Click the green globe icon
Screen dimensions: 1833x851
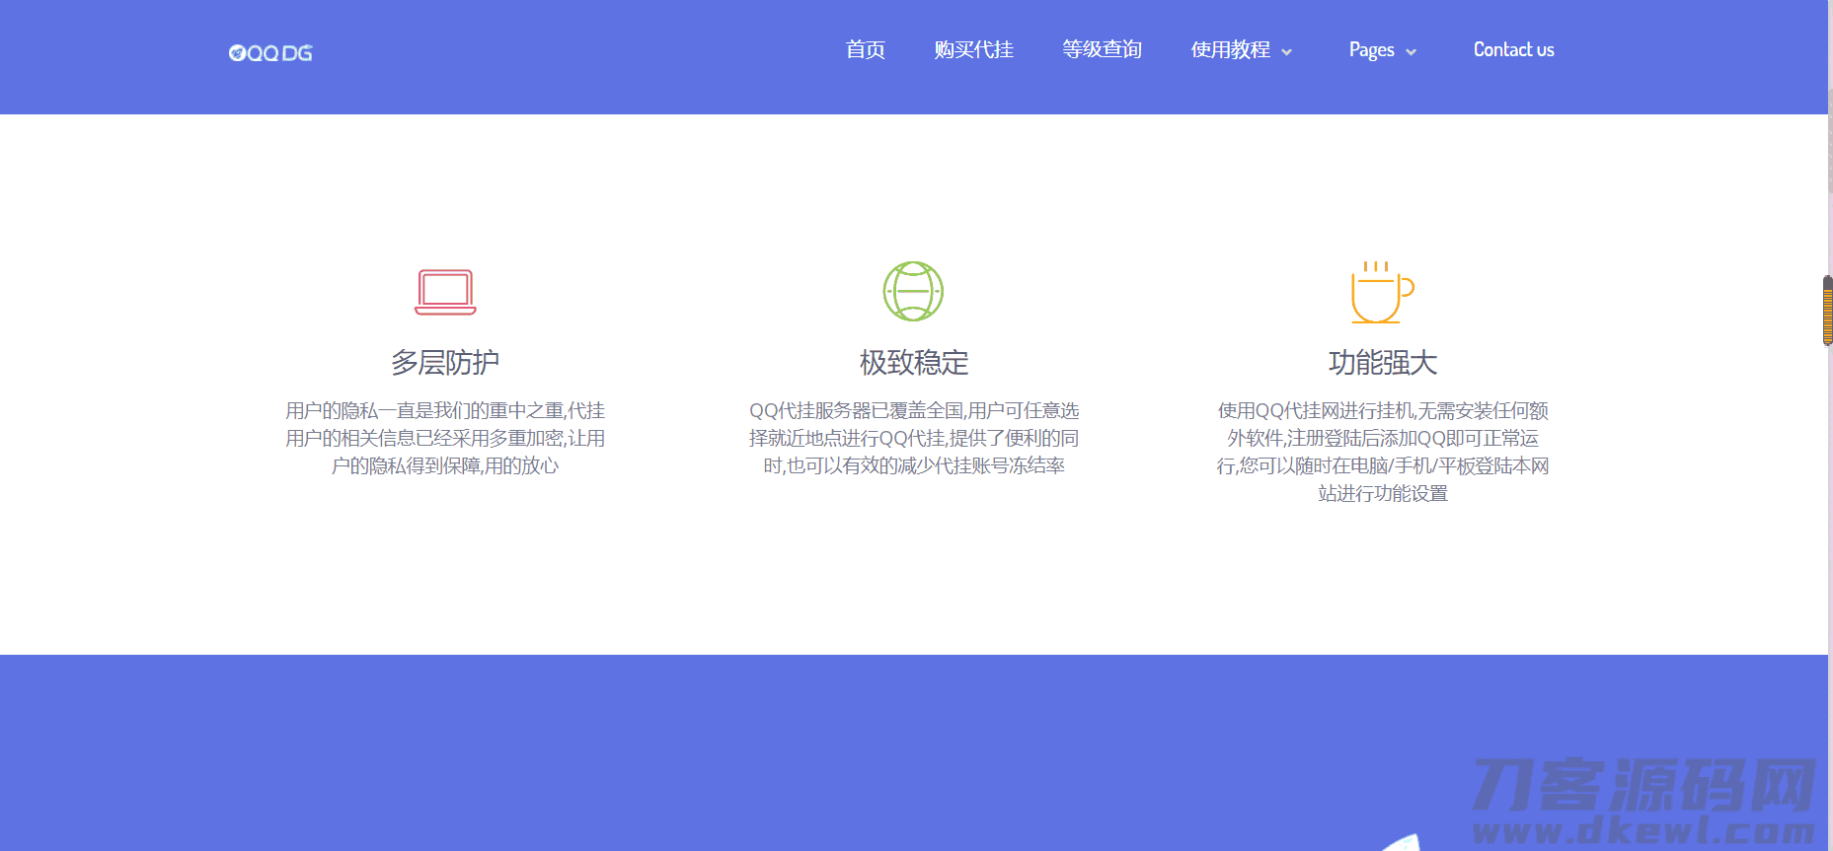click(x=913, y=291)
